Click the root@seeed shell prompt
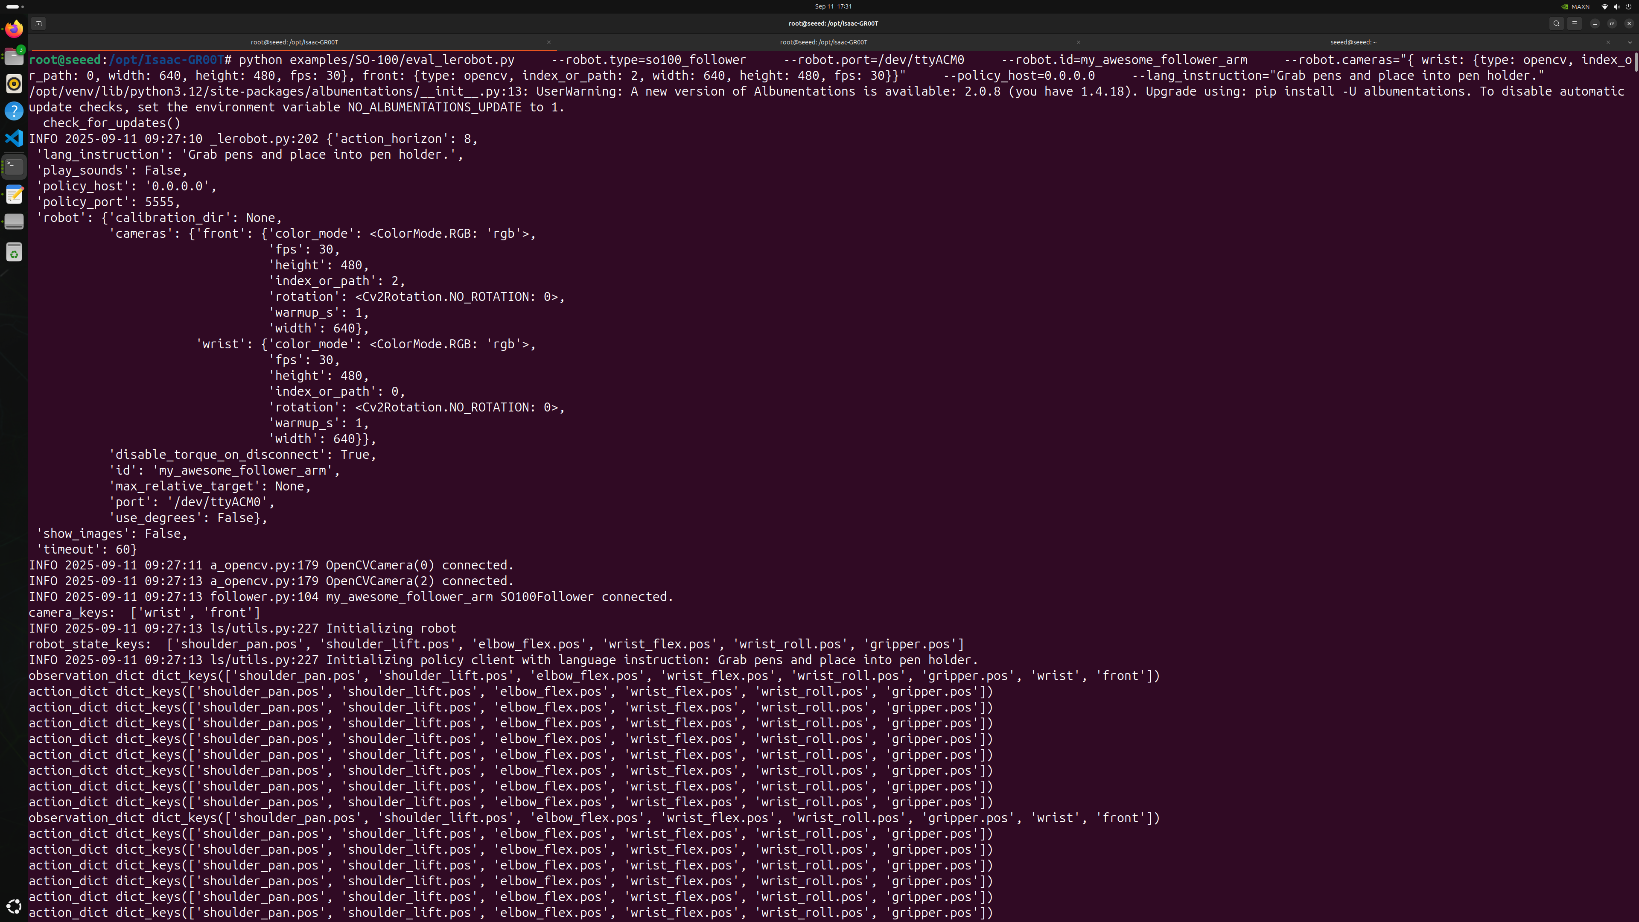The width and height of the screenshot is (1639, 922). coord(131,60)
